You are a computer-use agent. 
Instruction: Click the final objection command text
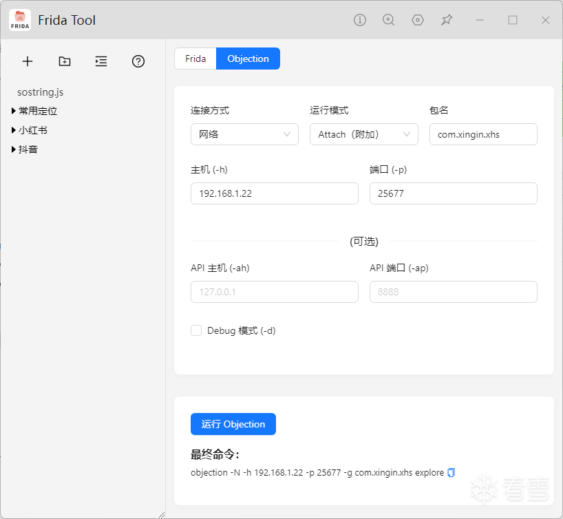coord(317,473)
